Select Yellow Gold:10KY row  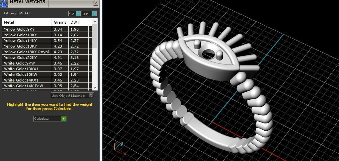click(x=47, y=35)
